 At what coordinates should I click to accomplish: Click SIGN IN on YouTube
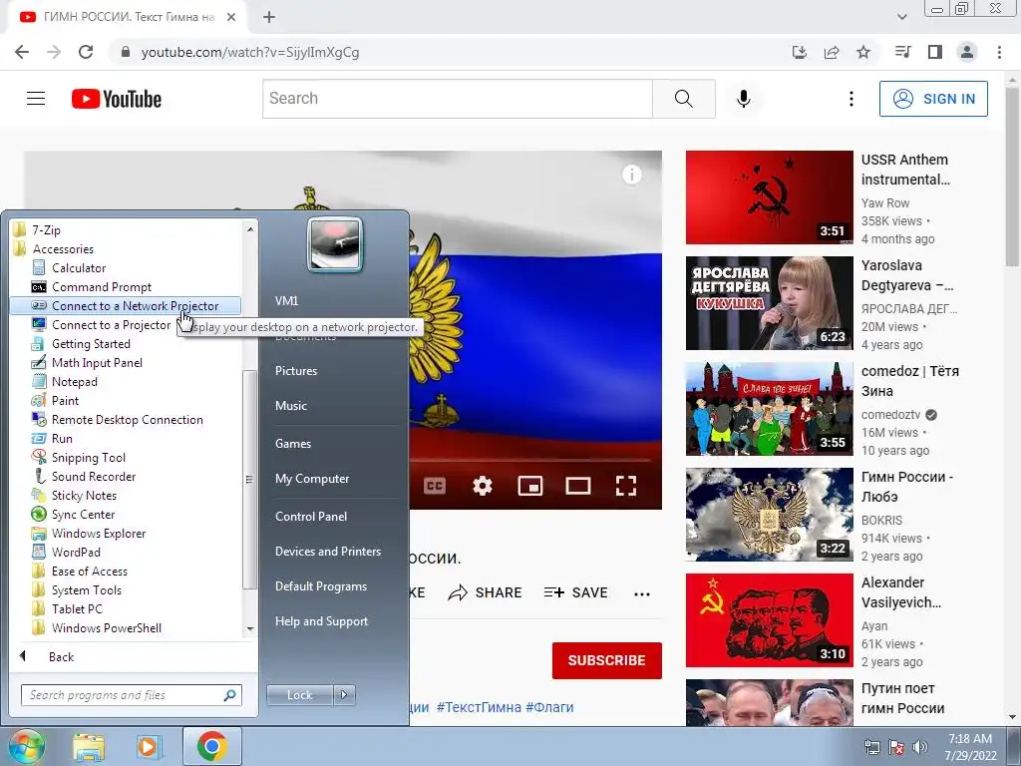[933, 99]
